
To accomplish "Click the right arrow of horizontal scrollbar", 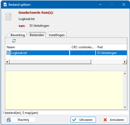I will pos(125,62).
